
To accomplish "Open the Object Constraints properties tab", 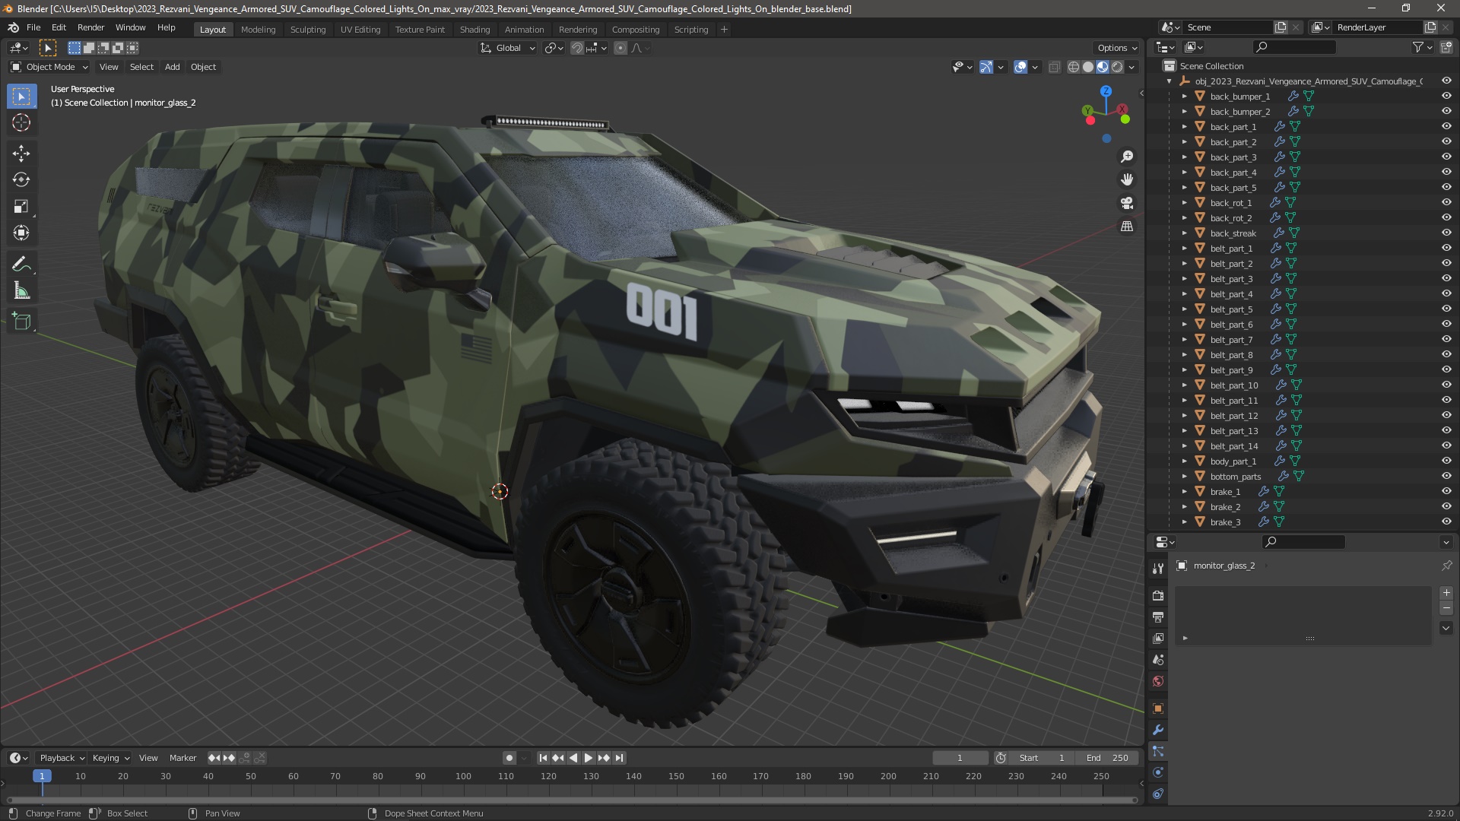I will [1158, 794].
